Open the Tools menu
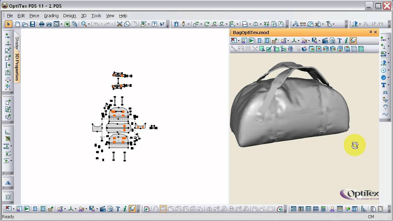This screenshot has width=393, height=221. coord(96,16)
